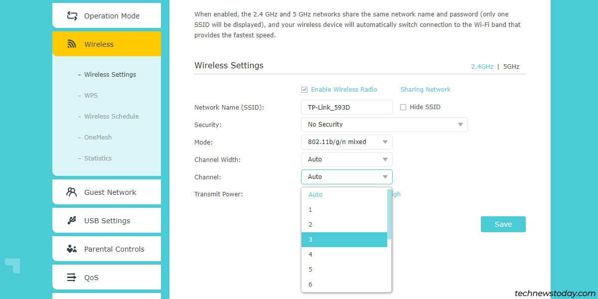Expand the Channel Width dropdown
The height and width of the screenshot is (299, 598).
click(x=347, y=159)
